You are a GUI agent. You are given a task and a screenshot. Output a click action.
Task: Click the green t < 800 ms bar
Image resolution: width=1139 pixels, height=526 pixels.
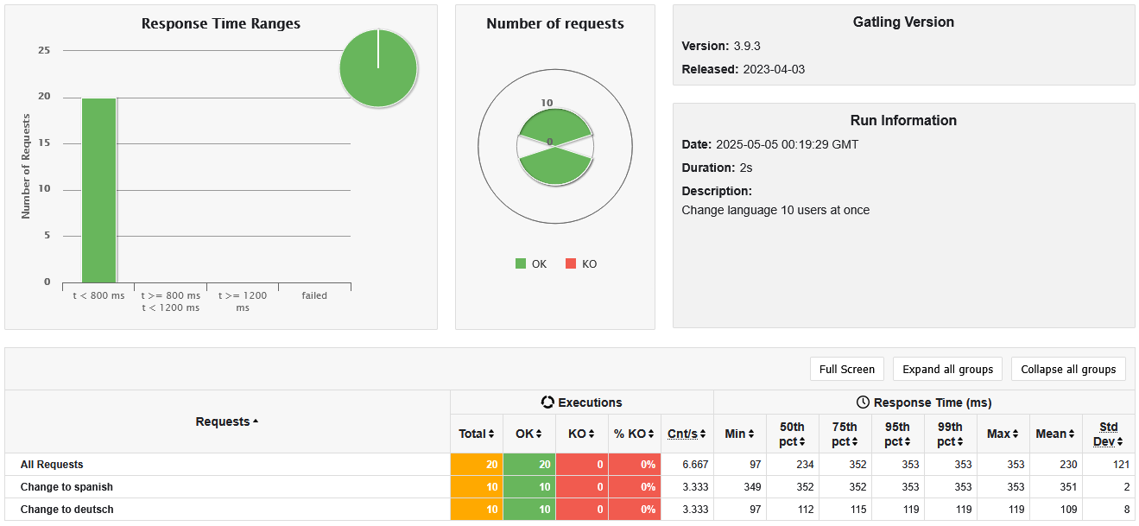pyautogui.click(x=98, y=190)
